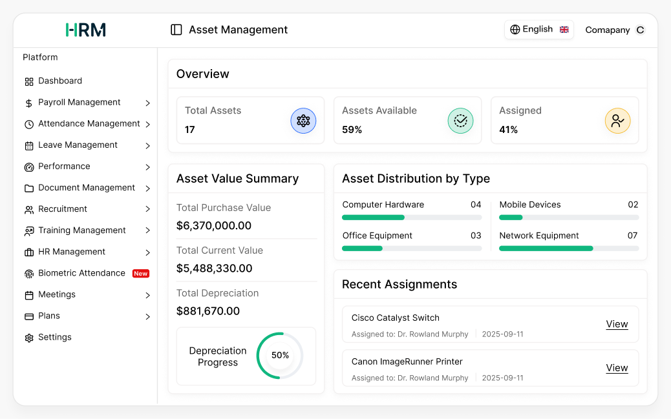The image size is (671, 419).
Task: Expand Training Management chevron
Action: pyautogui.click(x=147, y=230)
